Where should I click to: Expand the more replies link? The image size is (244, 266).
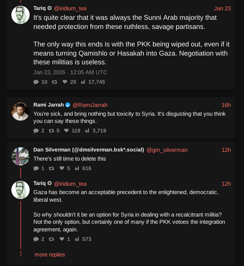(50, 255)
